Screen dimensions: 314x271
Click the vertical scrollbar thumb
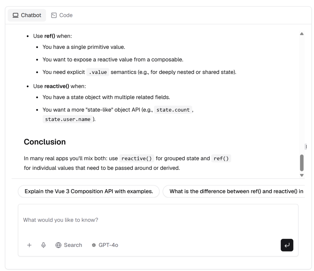point(302,163)
